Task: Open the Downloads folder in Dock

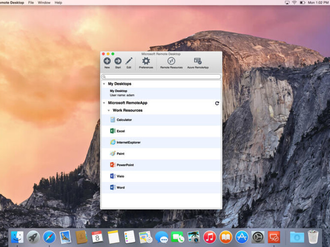Action: [297, 237]
